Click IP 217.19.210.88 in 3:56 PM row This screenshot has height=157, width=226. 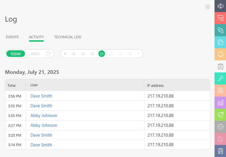[x=160, y=96]
